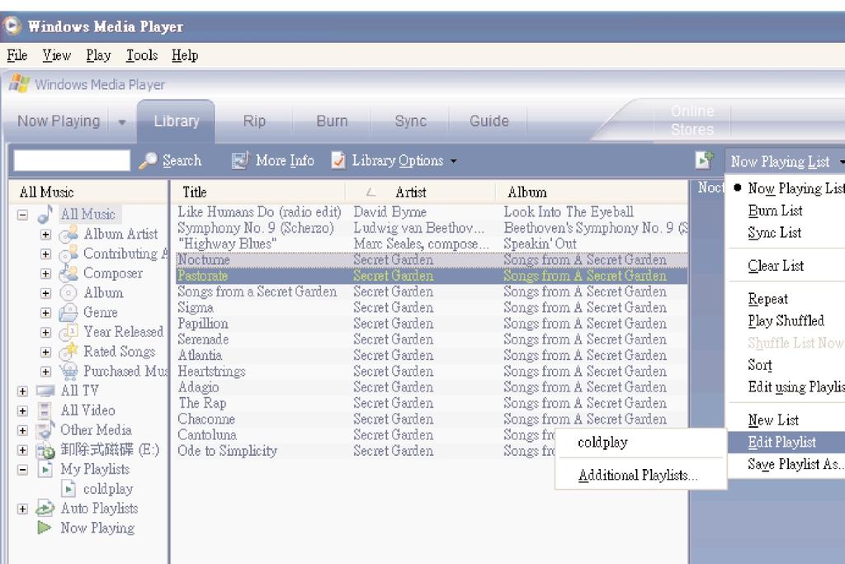Click the green Now Playing arrow icon

point(45,528)
